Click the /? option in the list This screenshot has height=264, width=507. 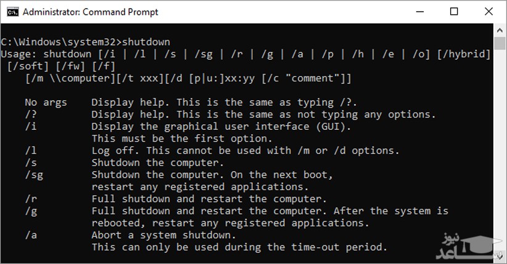(30, 114)
